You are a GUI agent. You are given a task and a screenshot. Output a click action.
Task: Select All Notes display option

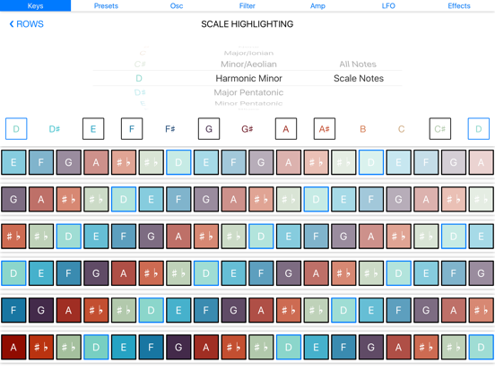pyautogui.click(x=358, y=64)
